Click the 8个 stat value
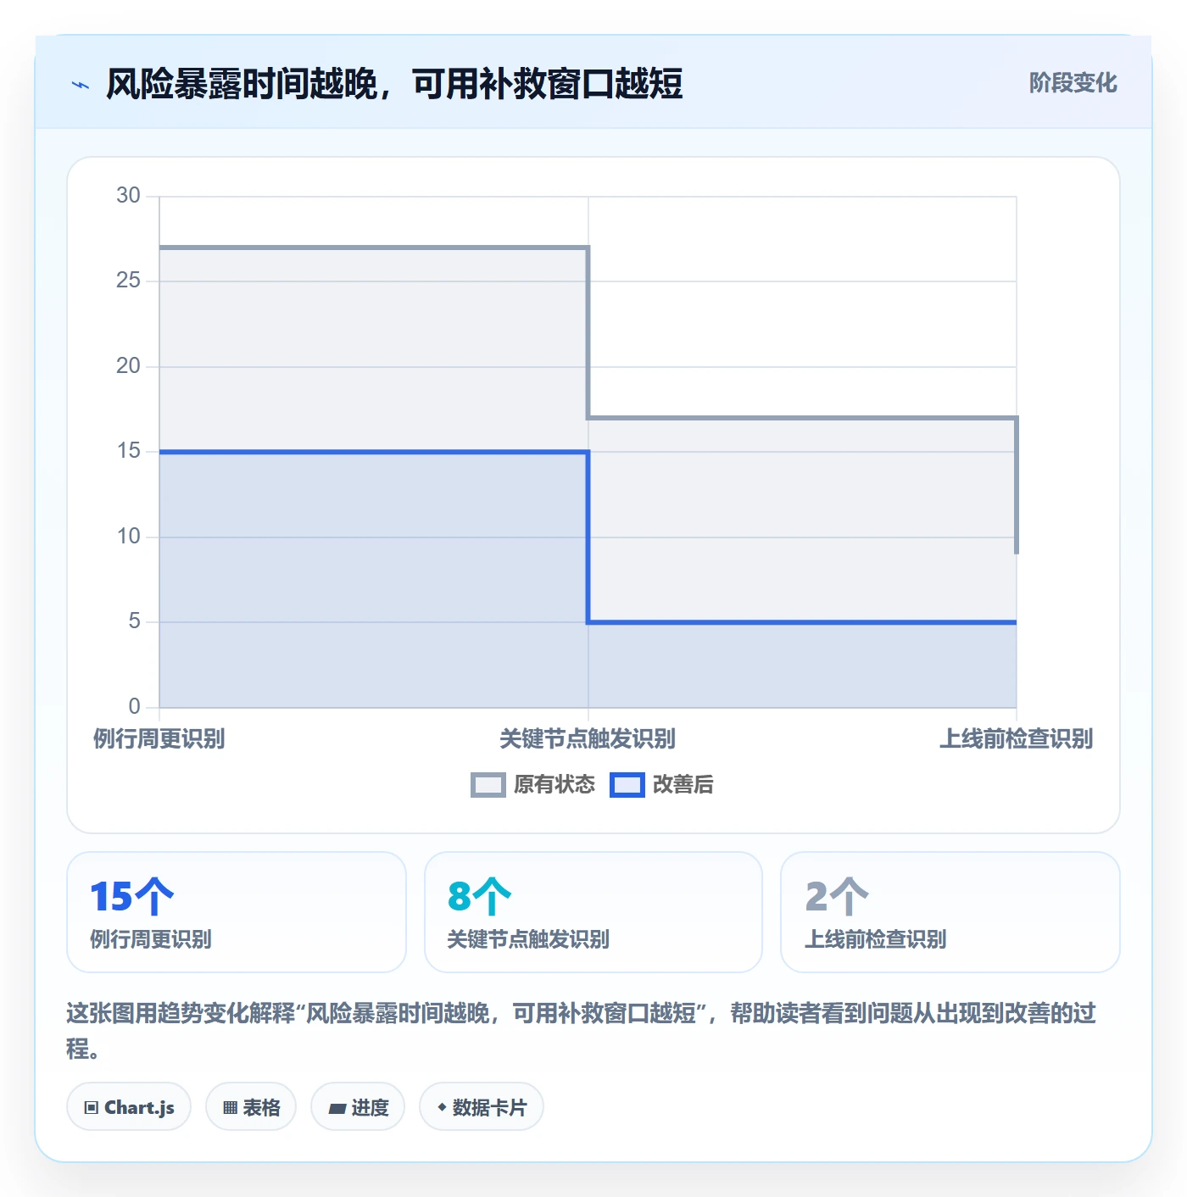Viewport: 1187px width, 1197px height. 480,897
